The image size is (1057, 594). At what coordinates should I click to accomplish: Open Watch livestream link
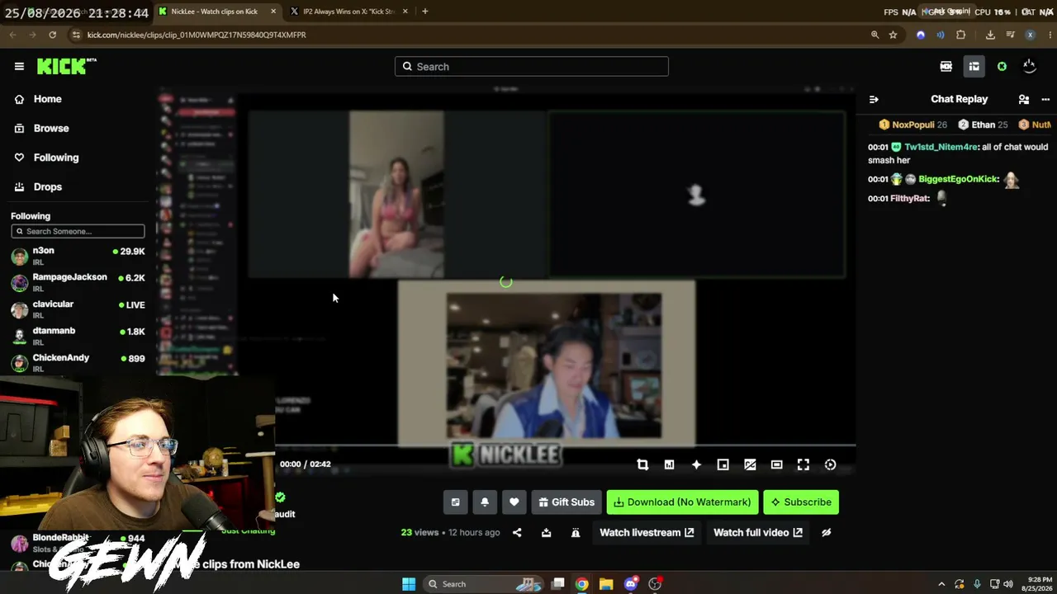[647, 533]
